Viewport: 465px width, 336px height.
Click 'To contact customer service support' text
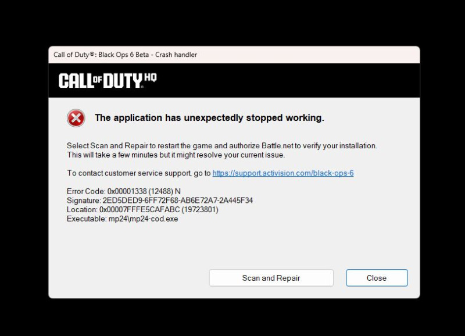(x=128, y=173)
